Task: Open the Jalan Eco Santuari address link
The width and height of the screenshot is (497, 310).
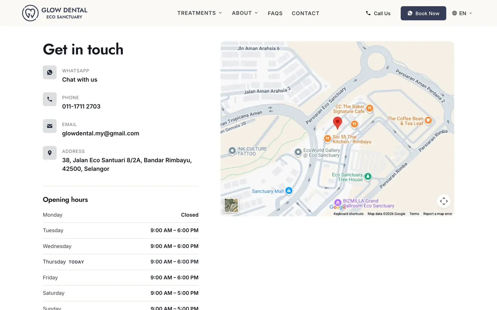Action: click(x=127, y=164)
